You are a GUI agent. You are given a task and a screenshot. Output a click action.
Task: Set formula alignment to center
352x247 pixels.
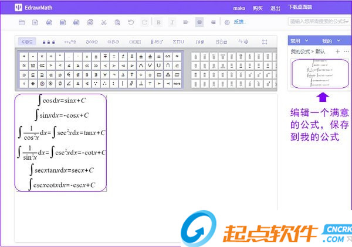click(199, 22)
